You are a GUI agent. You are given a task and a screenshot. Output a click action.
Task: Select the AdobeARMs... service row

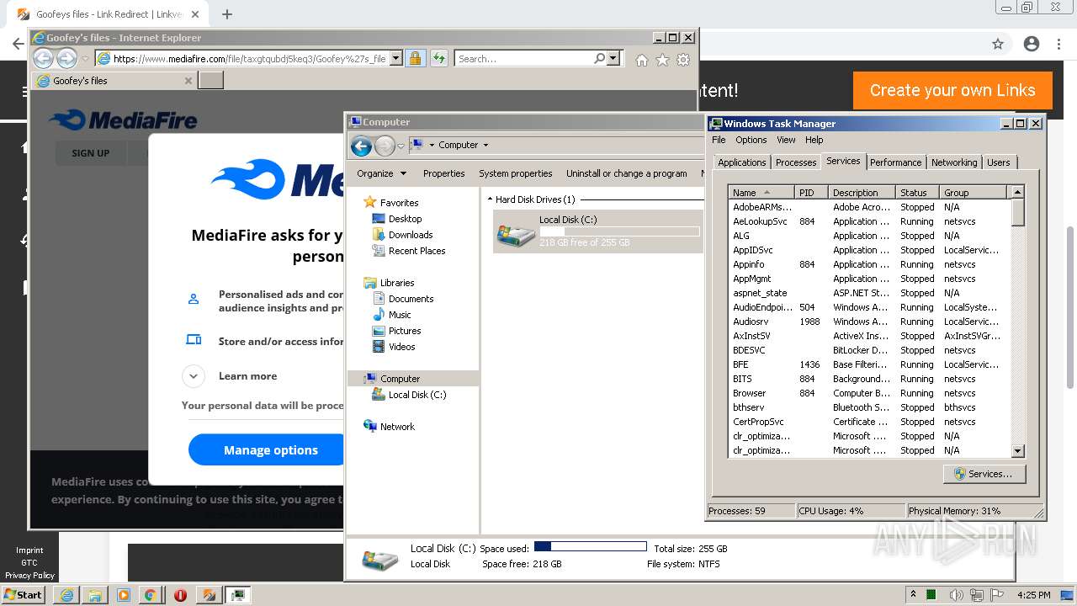point(868,207)
